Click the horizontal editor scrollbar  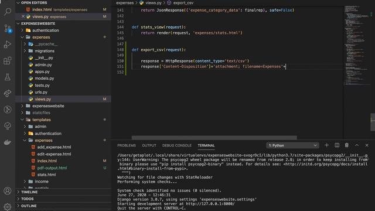214,138
